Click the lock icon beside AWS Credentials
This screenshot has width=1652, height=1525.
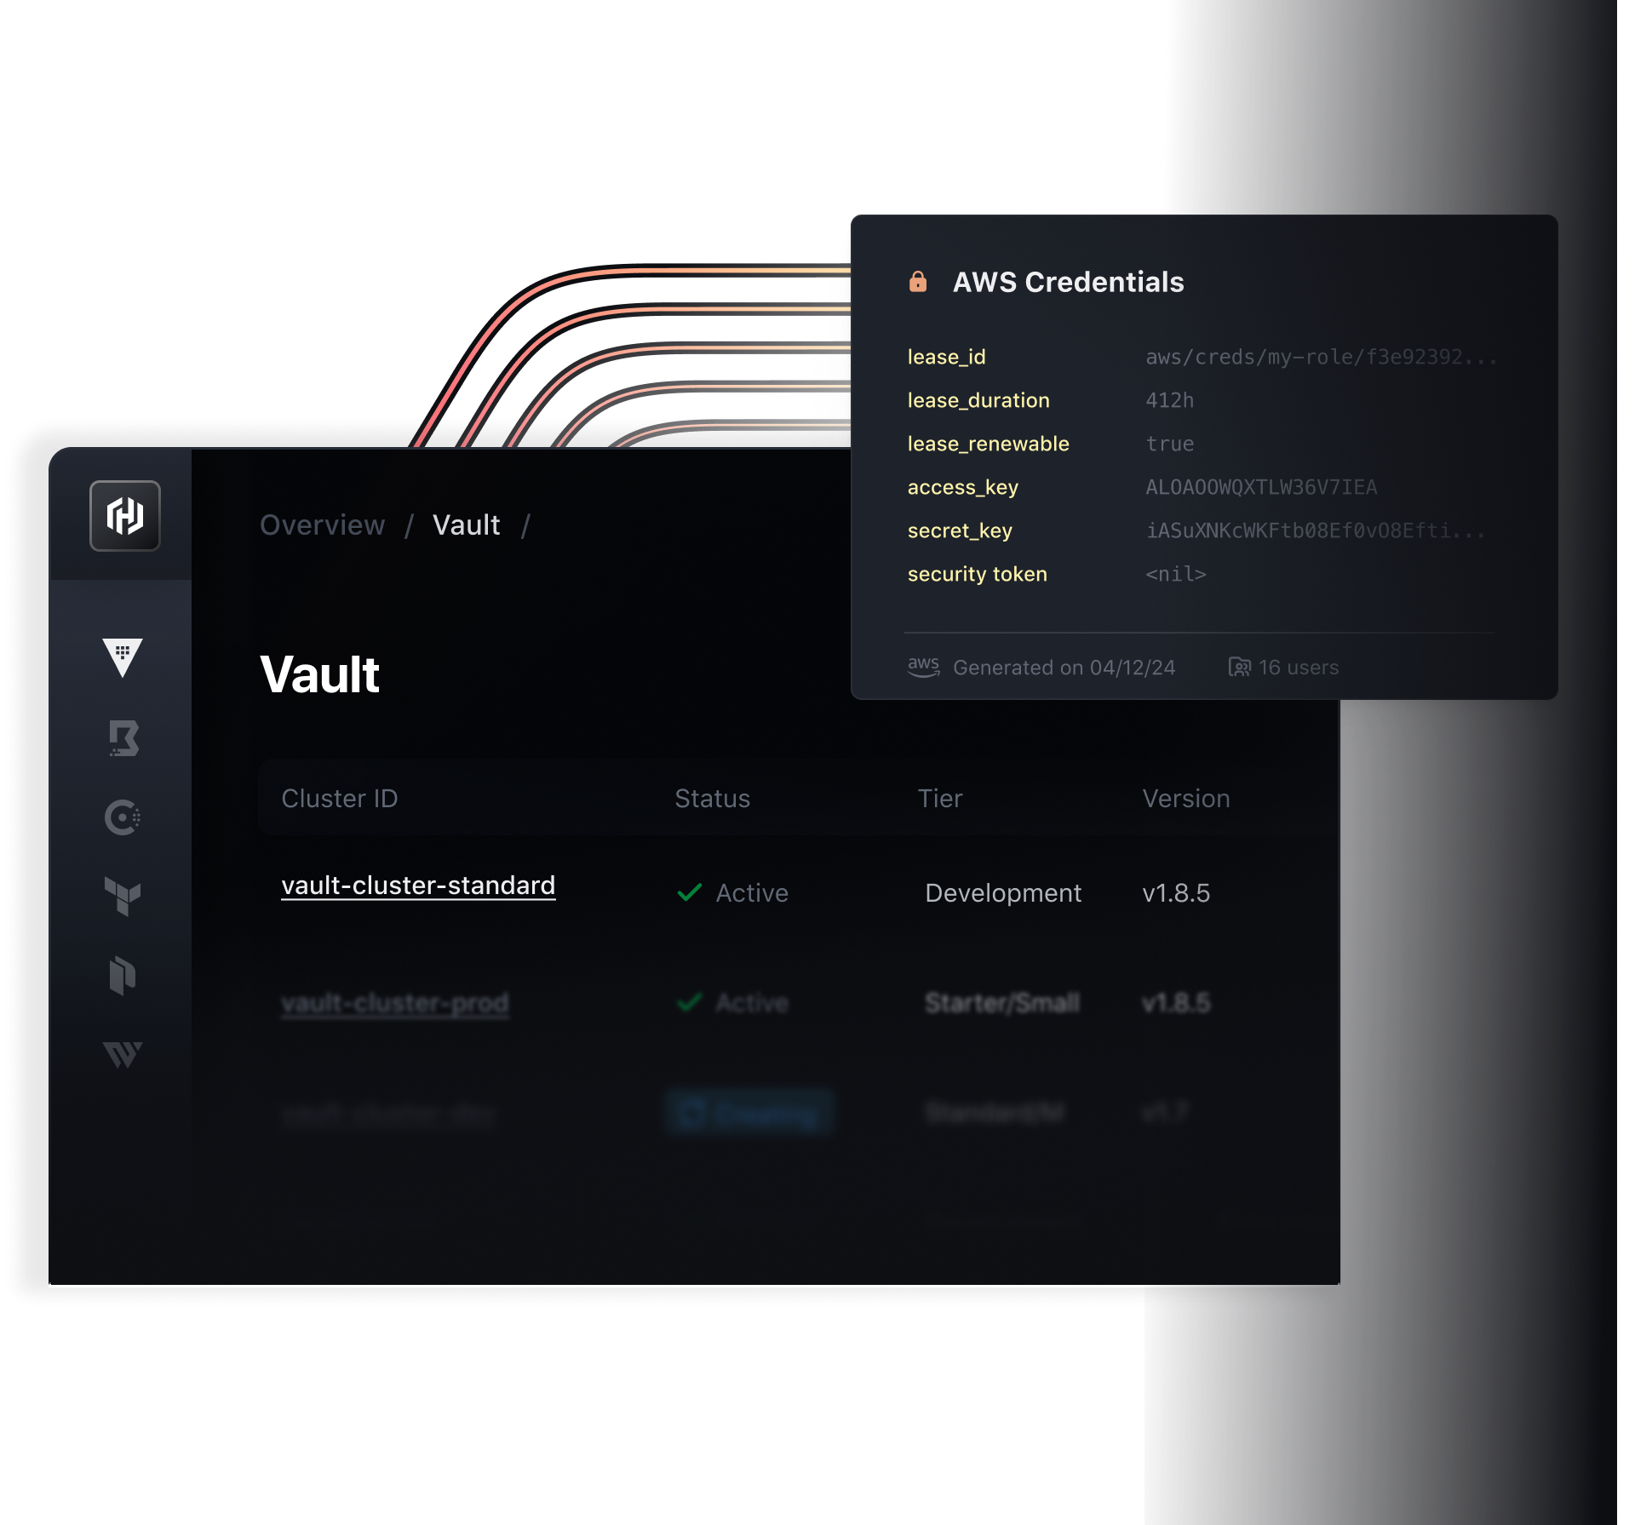[918, 282]
